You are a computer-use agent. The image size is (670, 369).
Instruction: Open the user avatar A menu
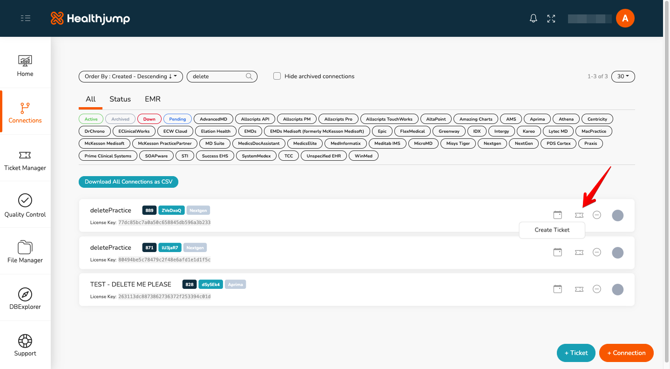[x=625, y=18]
